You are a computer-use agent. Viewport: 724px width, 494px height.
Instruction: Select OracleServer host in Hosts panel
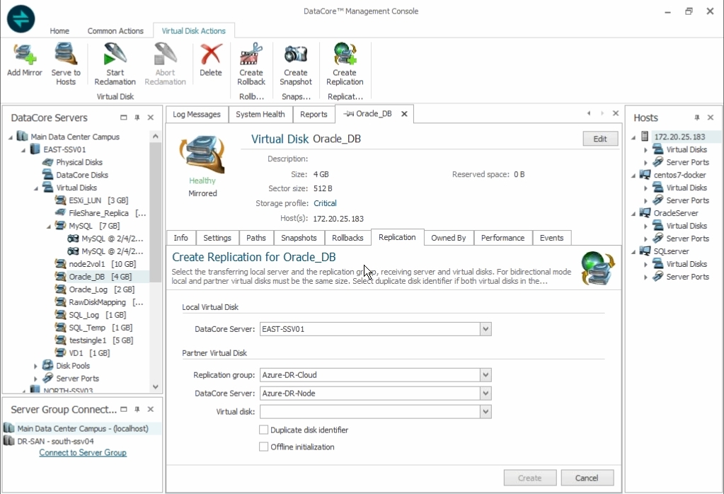[x=675, y=213]
